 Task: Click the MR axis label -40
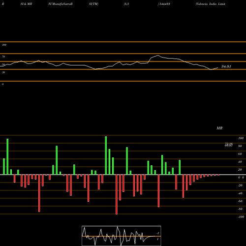(x=240, y=193)
